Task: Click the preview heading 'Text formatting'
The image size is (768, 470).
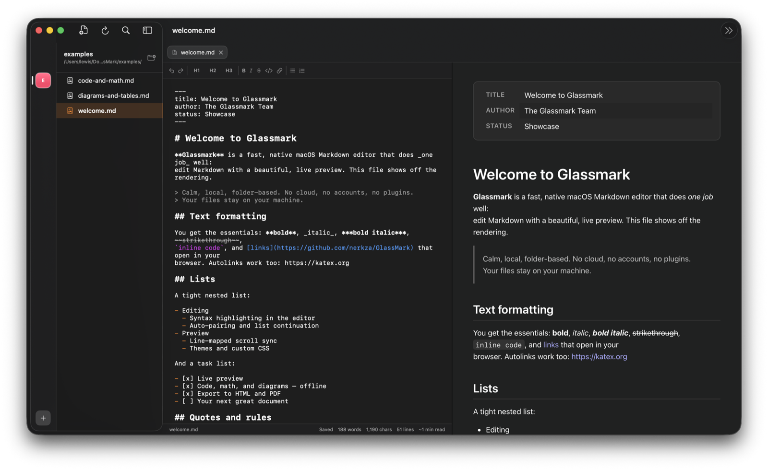Action: 513,310
